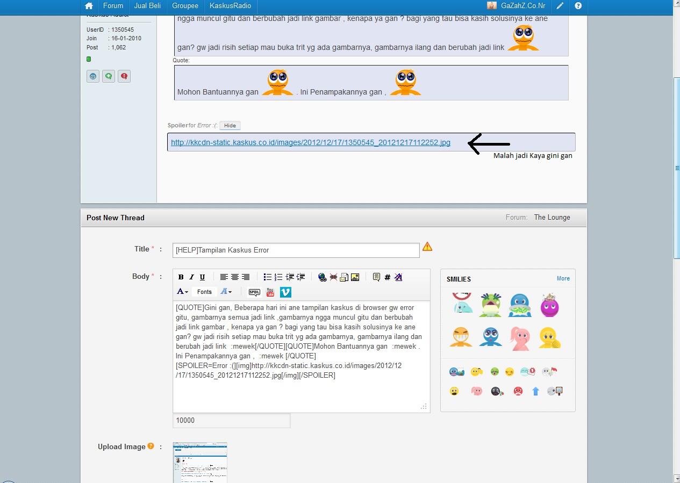Add a YouTube video embed
The height and width of the screenshot is (483, 680).
270,292
